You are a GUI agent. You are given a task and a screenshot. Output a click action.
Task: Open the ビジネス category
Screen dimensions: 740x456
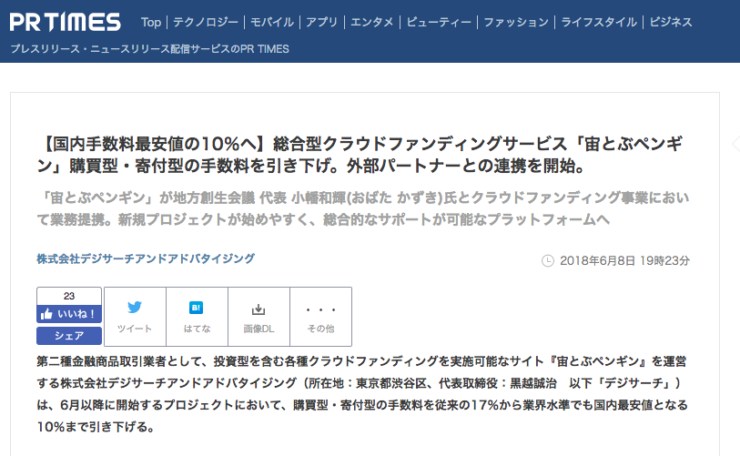point(671,22)
